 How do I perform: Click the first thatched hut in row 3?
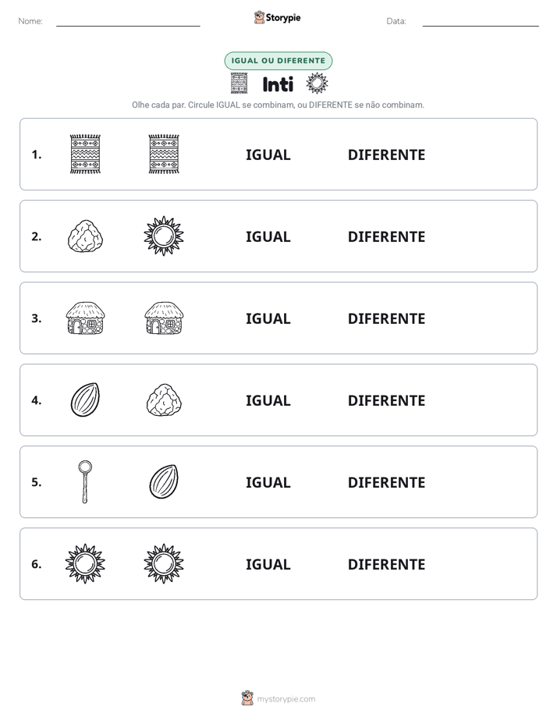point(85,318)
